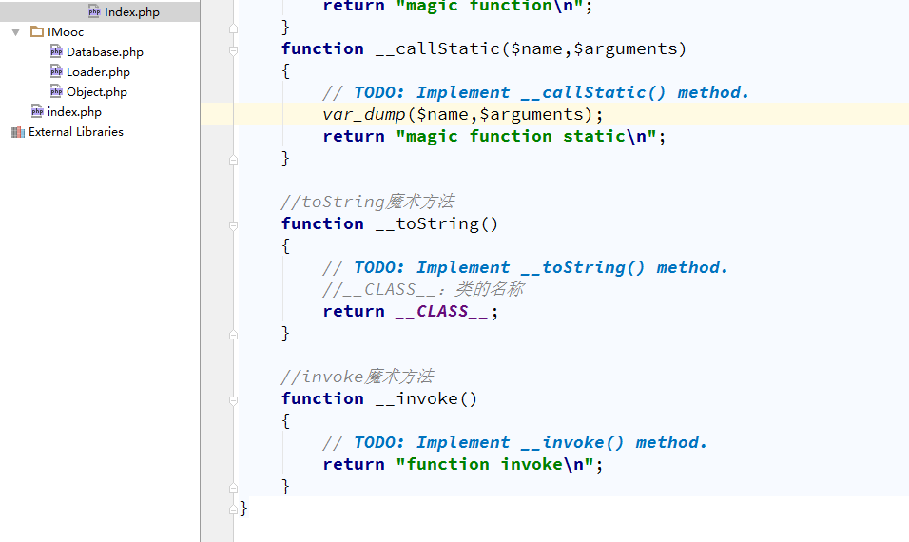Screen dimensions: 909x542
Task: Place cursor on "function __callStatic($name,$arguments)" line
Action: click(x=484, y=48)
